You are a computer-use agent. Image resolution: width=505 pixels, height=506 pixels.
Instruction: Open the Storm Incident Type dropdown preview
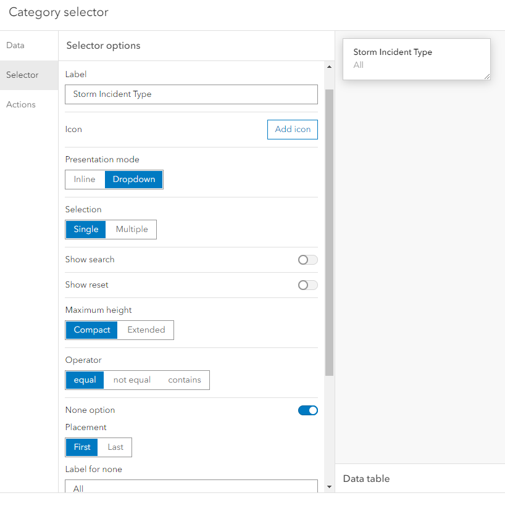click(x=416, y=59)
